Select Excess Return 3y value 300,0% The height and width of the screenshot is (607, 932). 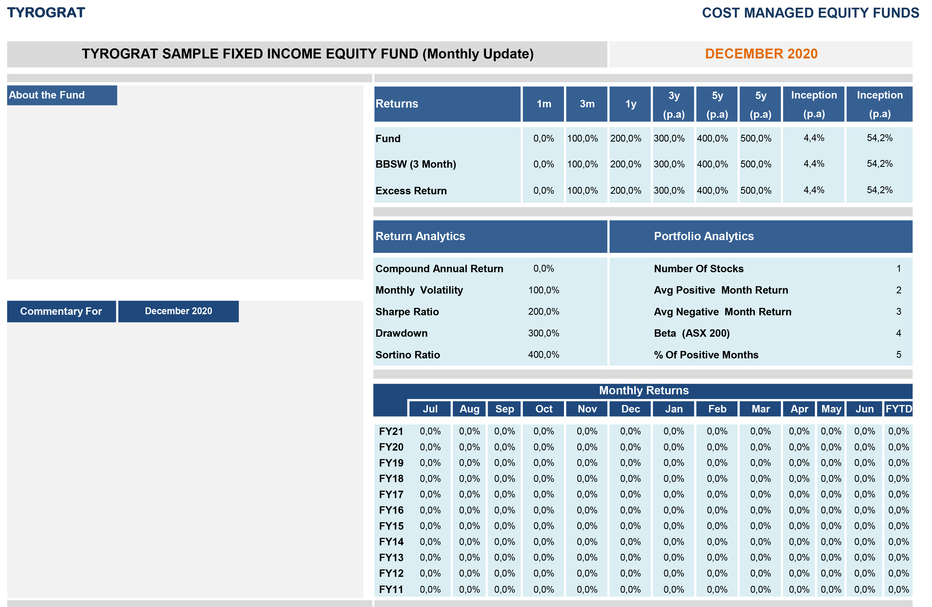tap(669, 191)
